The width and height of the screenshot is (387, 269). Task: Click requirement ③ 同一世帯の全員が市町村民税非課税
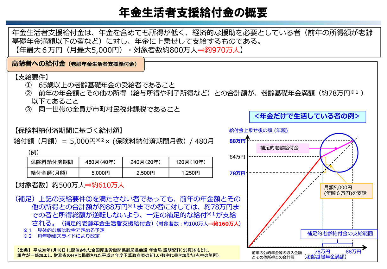103,109
